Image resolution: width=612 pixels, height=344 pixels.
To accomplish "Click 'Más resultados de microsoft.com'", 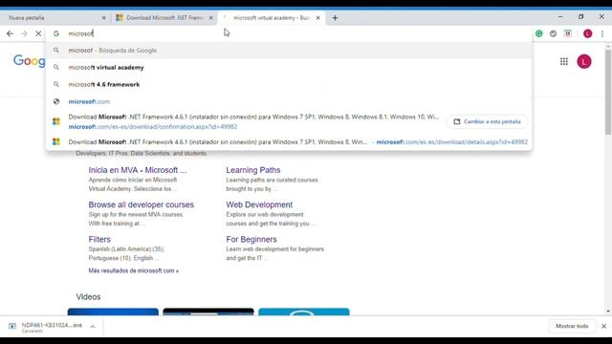I will pyautogui.click(x=134, y=270).
